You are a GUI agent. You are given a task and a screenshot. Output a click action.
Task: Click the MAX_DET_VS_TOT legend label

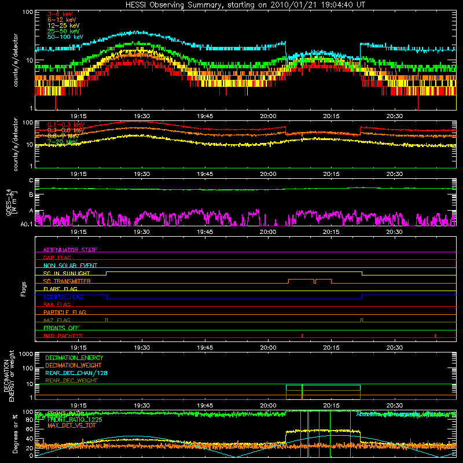71,425
